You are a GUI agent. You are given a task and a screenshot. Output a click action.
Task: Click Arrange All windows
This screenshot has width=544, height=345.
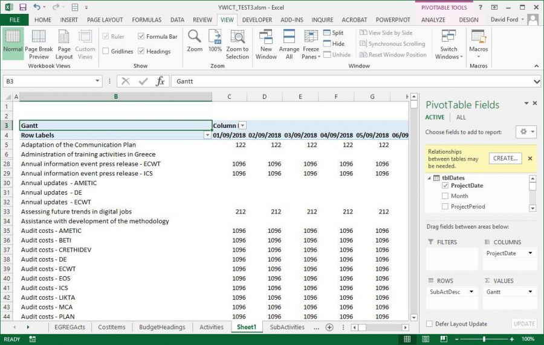tap(289, 44)
